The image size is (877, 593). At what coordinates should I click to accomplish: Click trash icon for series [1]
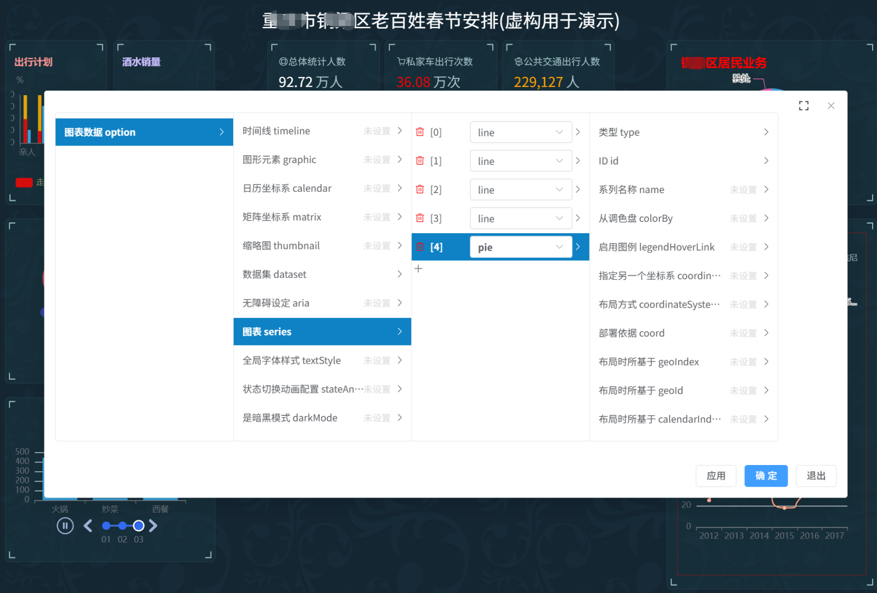(420, 161)
